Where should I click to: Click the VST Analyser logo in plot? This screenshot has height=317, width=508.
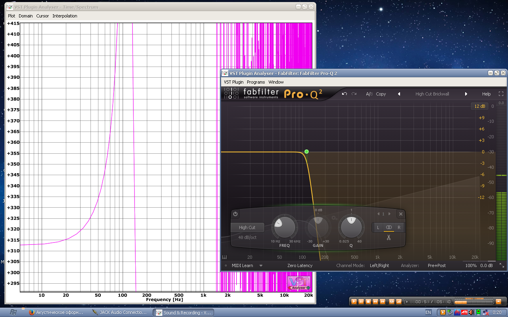(x=299, y=283)
